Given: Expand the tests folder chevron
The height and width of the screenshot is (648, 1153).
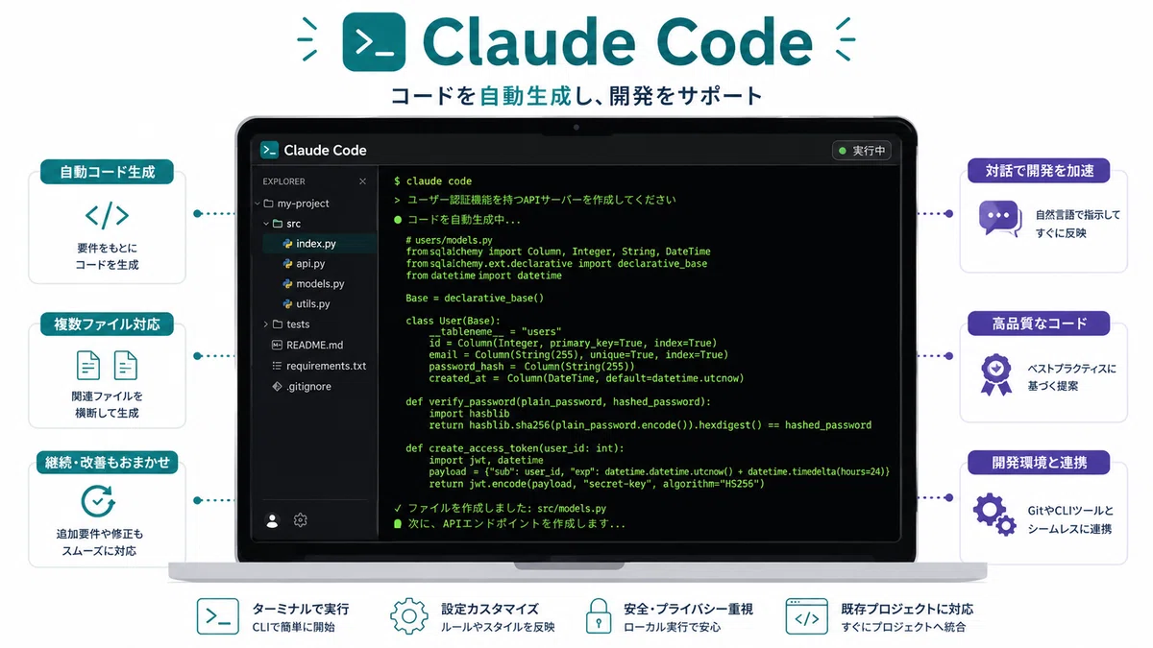Looking at the screenshot, I should click(265, 324).
